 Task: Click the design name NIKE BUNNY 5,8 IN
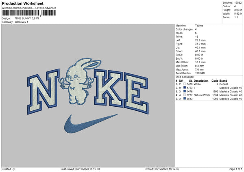coord(27,18)
